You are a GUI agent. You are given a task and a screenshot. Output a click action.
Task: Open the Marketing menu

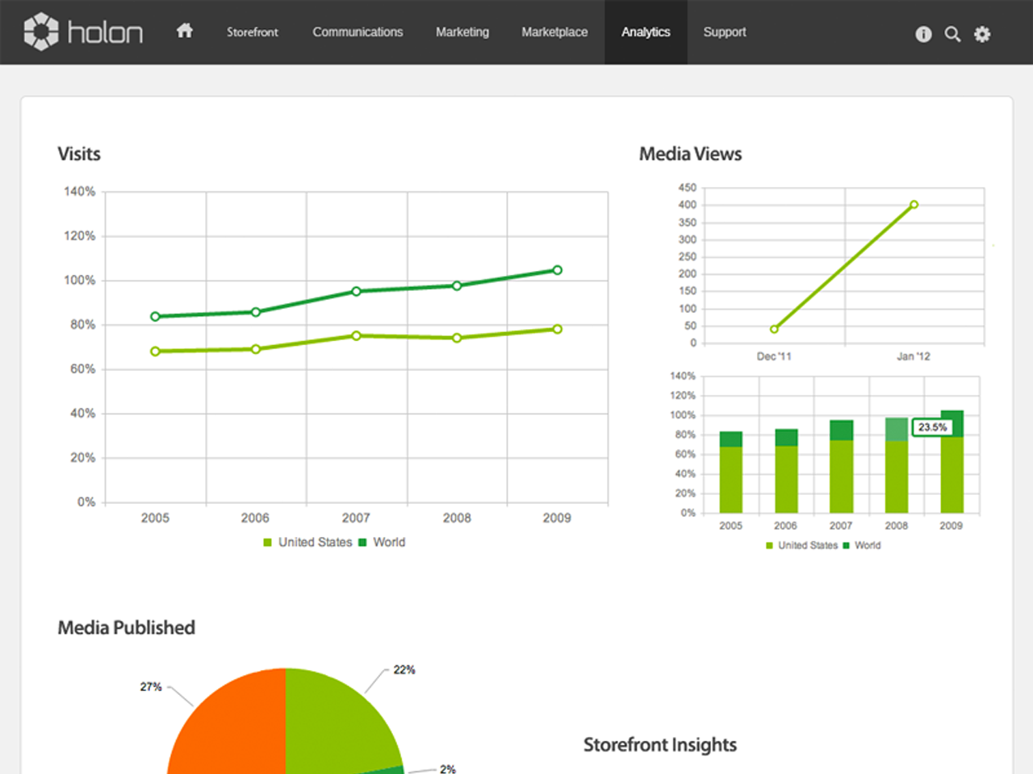[462, 32]
